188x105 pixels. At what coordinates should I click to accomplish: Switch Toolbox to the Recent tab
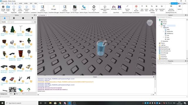(x=23, y=18)
